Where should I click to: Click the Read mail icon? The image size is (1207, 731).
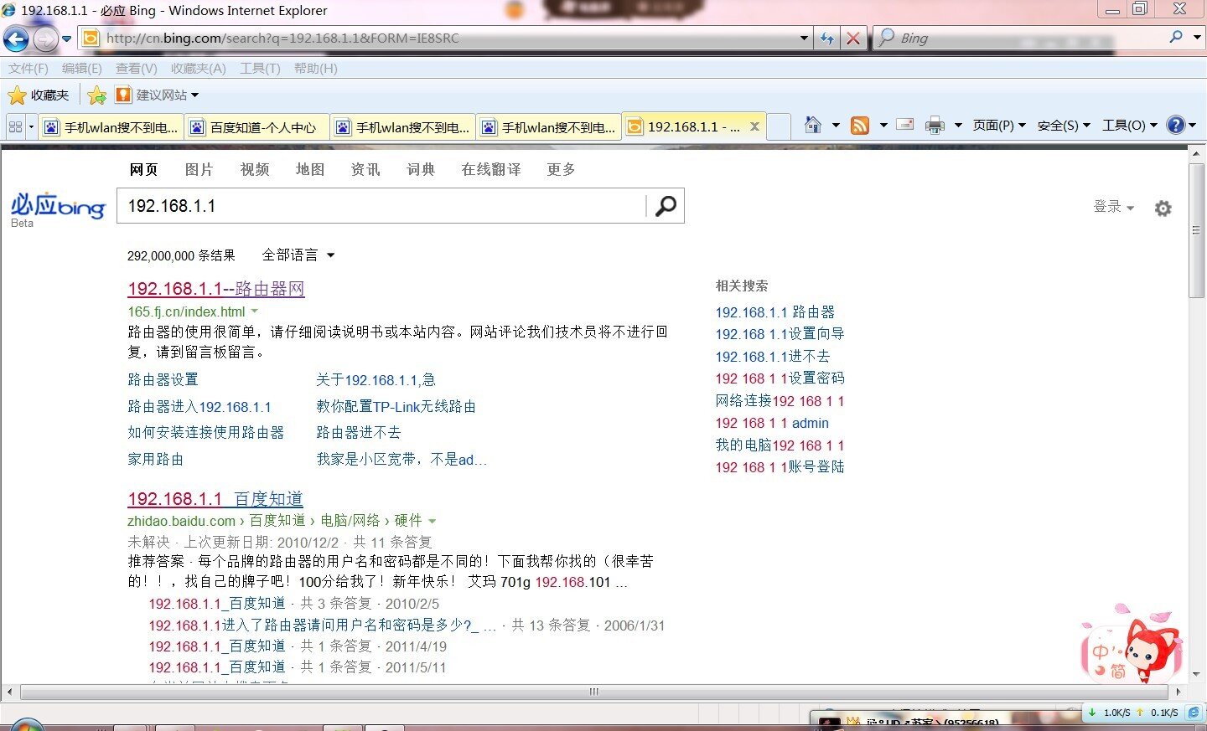click(905, 125)
